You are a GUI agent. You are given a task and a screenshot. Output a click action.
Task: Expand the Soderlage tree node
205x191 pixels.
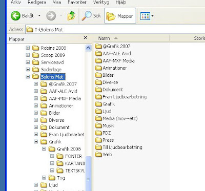pos(28,69)
